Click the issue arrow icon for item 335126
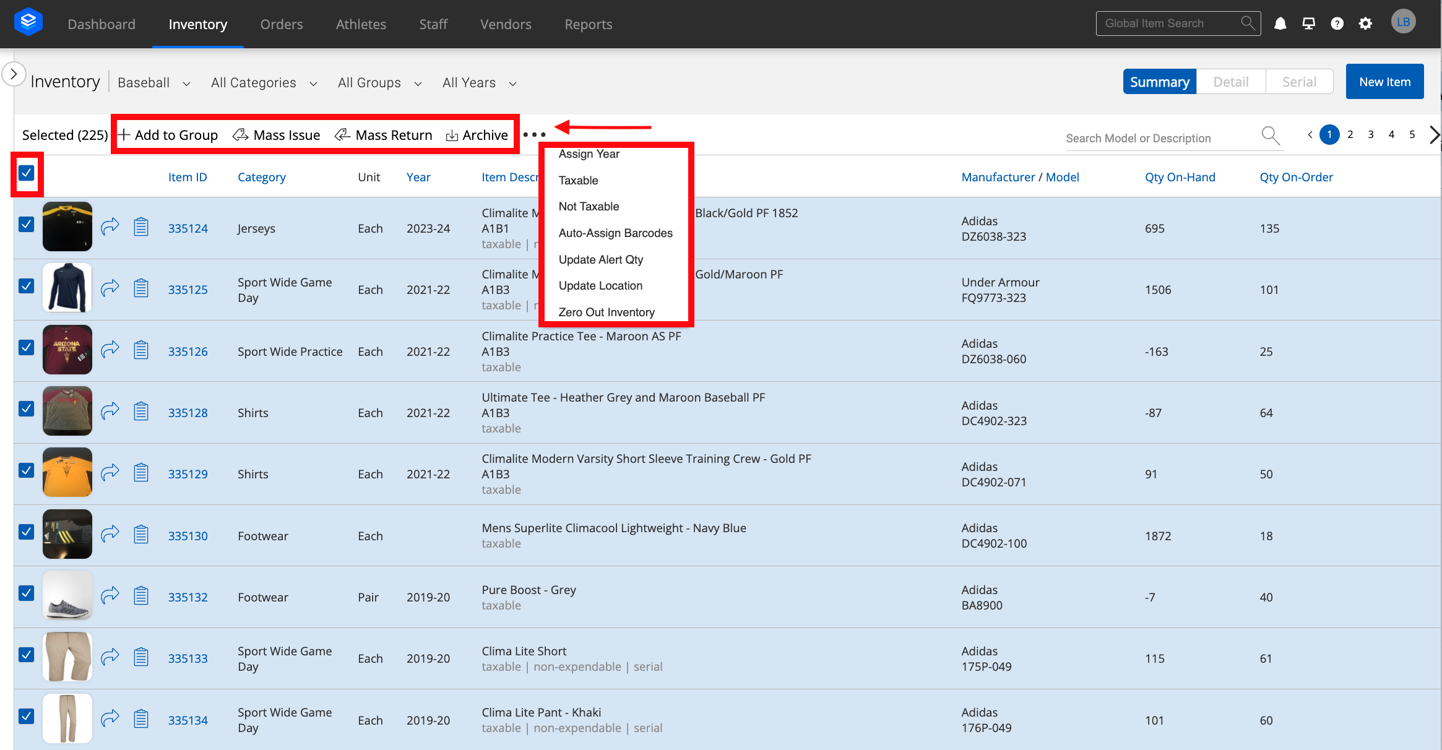The image size is (1442, 750). 110,350
